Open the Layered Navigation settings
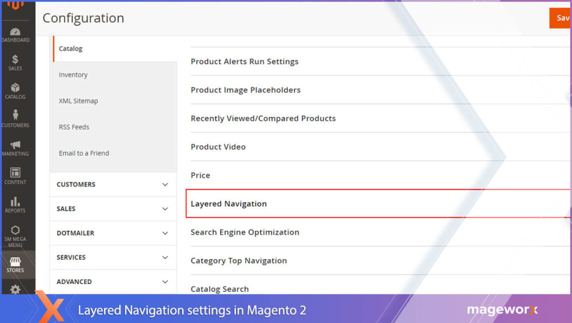 point(228,203)
